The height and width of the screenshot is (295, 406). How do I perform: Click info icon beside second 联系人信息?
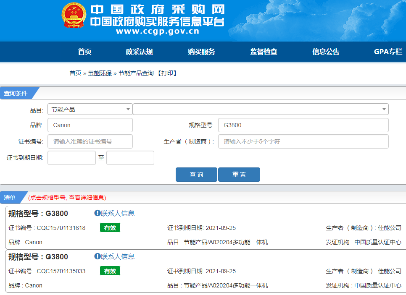(98, 256)
